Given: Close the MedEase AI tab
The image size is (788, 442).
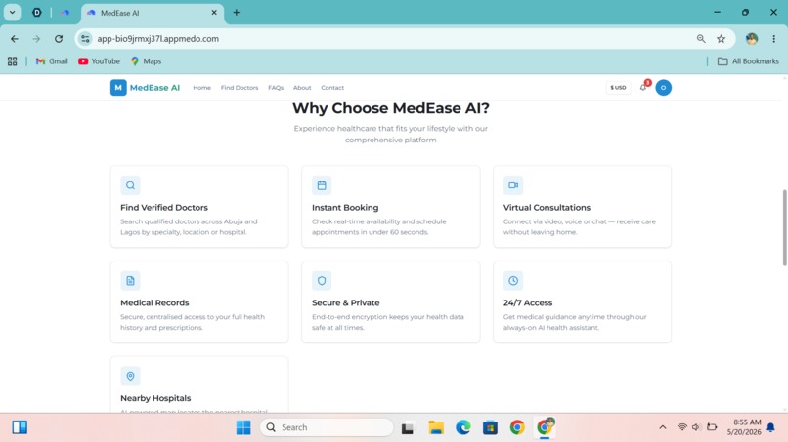Looking at the screenshot, I should pyautogui.click(x=214, y=13).
